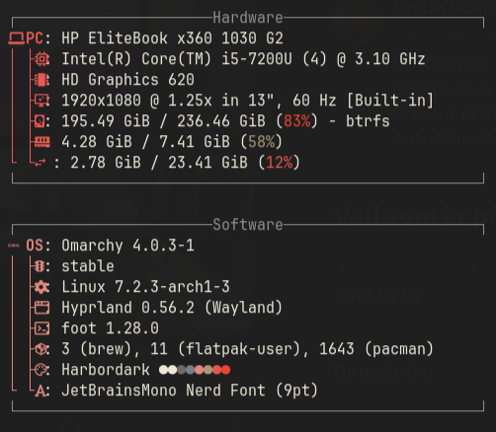Viewport: 496px width, 432px height.
Task: Click Omarchy 4.0.3-1 version text
Action: pos(127,246)
